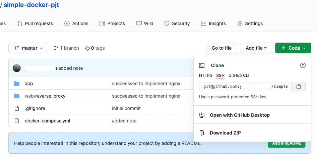Viewport: 317px width, 157px height.
Task: Open docker-compose.yml row's 'added note' commit
Action: point(124,121)
